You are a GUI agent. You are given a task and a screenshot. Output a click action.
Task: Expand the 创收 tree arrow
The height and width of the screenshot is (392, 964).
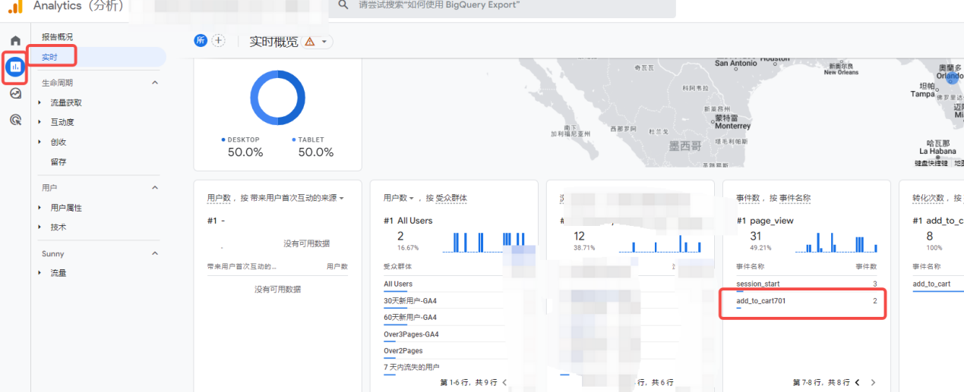(40, 142)
